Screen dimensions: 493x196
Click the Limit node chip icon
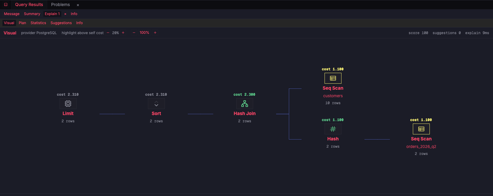point(68,104)
